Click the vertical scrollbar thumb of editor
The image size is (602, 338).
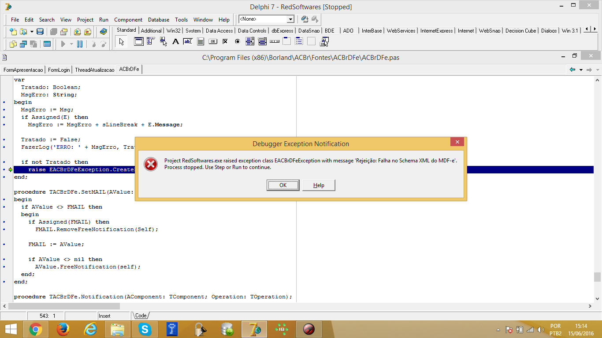click(x=597, y=277)
